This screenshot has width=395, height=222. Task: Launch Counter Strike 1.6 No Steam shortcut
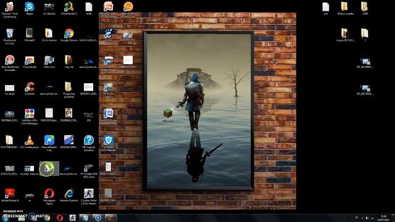[x=89, y=196]
